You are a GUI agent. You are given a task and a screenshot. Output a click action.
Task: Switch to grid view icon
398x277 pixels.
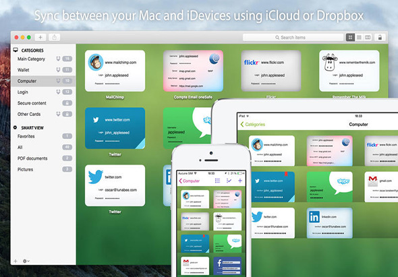point(350,37)
